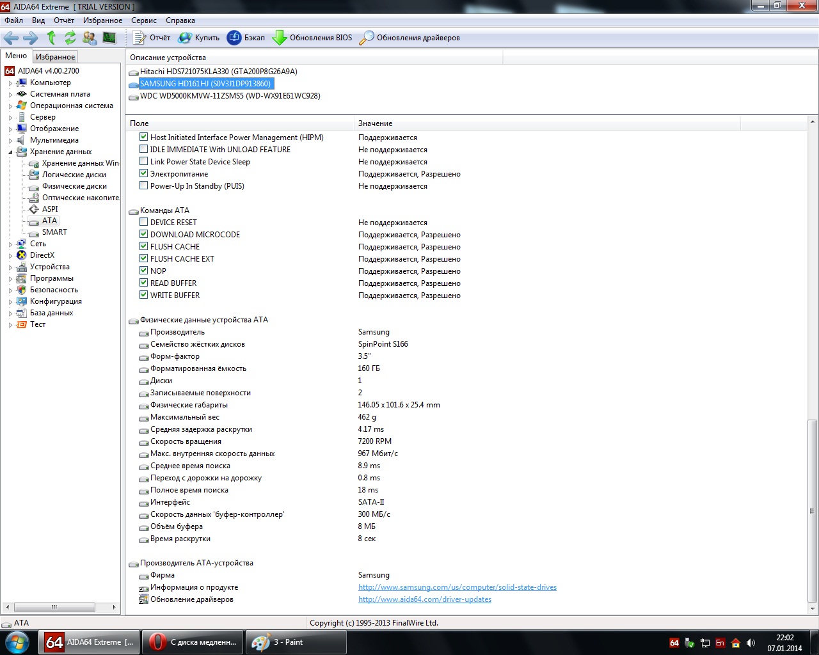The width and height of the screenshot is (819, 655).
Task: Switch to Opera window in taskbar
Action: [x=194, y=642]
